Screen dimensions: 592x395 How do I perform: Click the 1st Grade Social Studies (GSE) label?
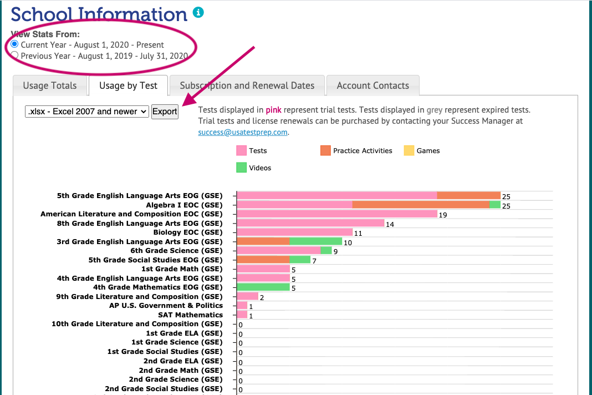[165, 352]
